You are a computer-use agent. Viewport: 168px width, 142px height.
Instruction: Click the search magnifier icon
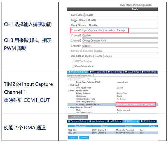[69, 79]
